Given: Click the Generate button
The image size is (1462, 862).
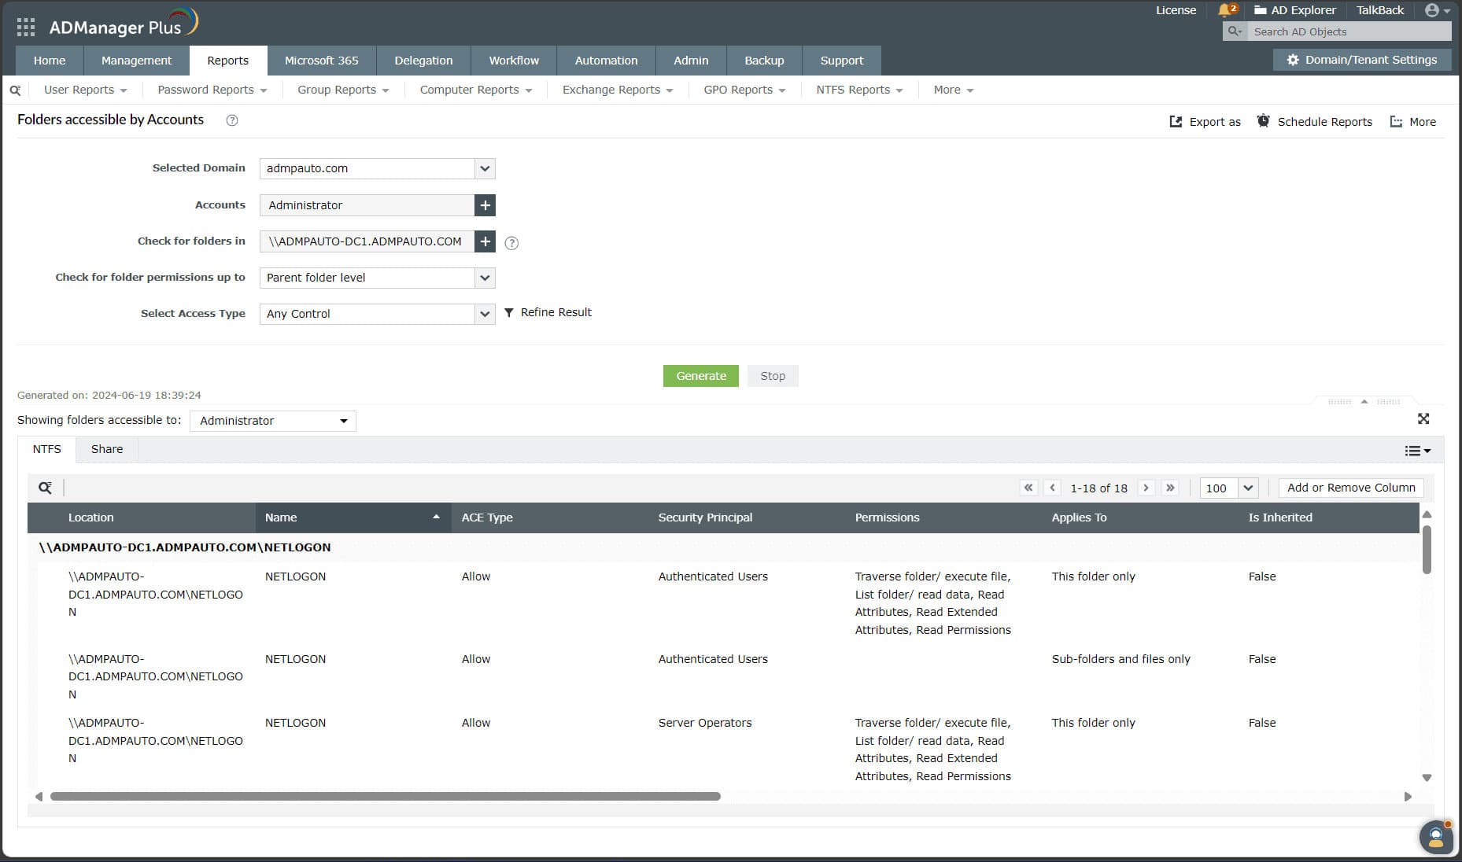Looking at the screenshot, I should [x=700, y=376].
